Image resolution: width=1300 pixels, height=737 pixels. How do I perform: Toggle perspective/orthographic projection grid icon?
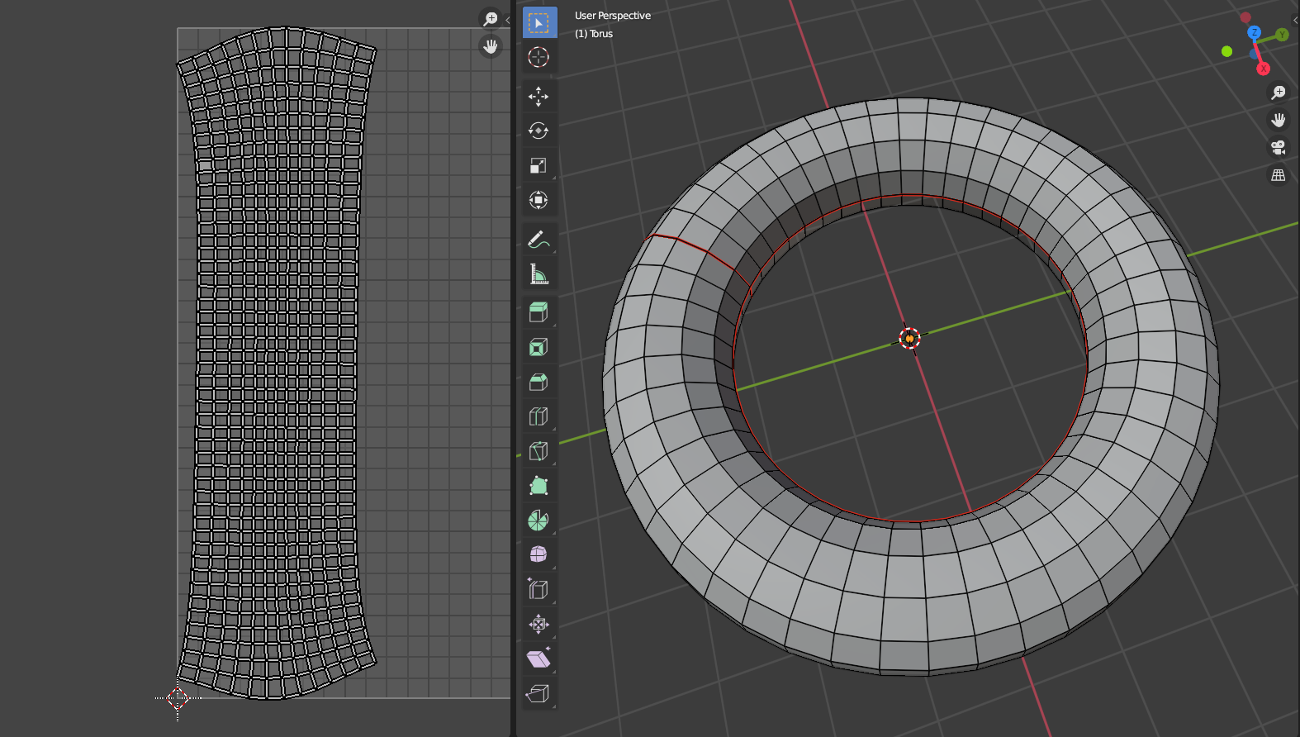1279,175
